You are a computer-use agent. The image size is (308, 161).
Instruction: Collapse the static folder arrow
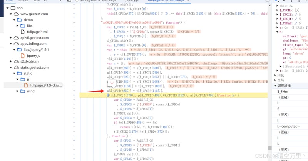pyautogui.click(x=14, y=73)
